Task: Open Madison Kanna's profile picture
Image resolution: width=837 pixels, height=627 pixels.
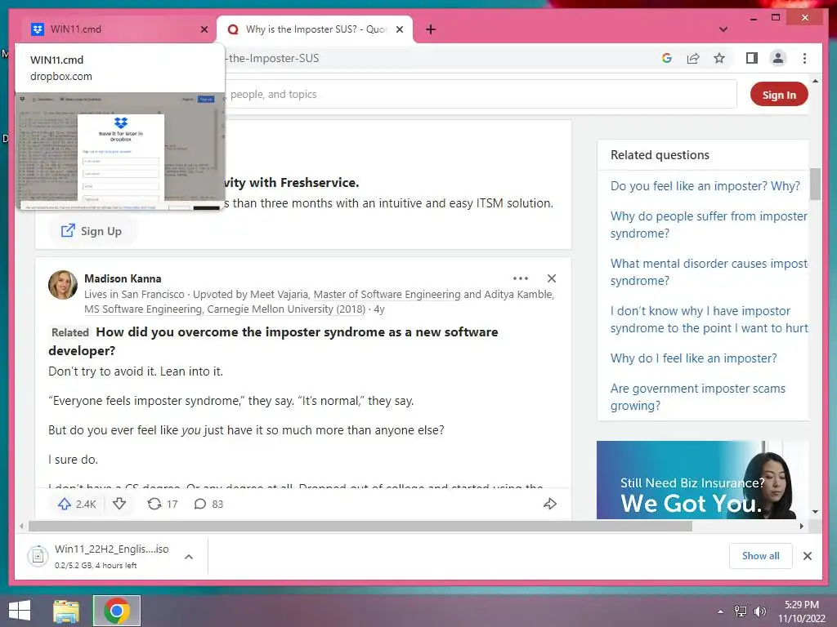Action: 63,285
